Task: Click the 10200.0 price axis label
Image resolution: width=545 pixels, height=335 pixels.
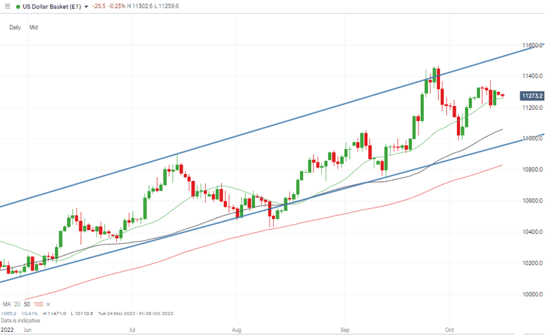Action: tap(532, 263)
